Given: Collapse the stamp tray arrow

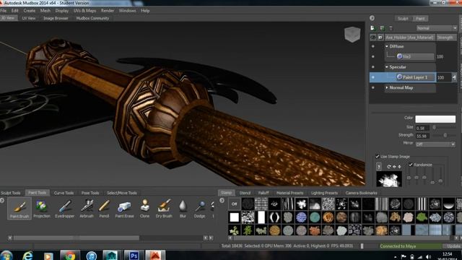Looking at the screenshot, I should [x=222, y=201].
